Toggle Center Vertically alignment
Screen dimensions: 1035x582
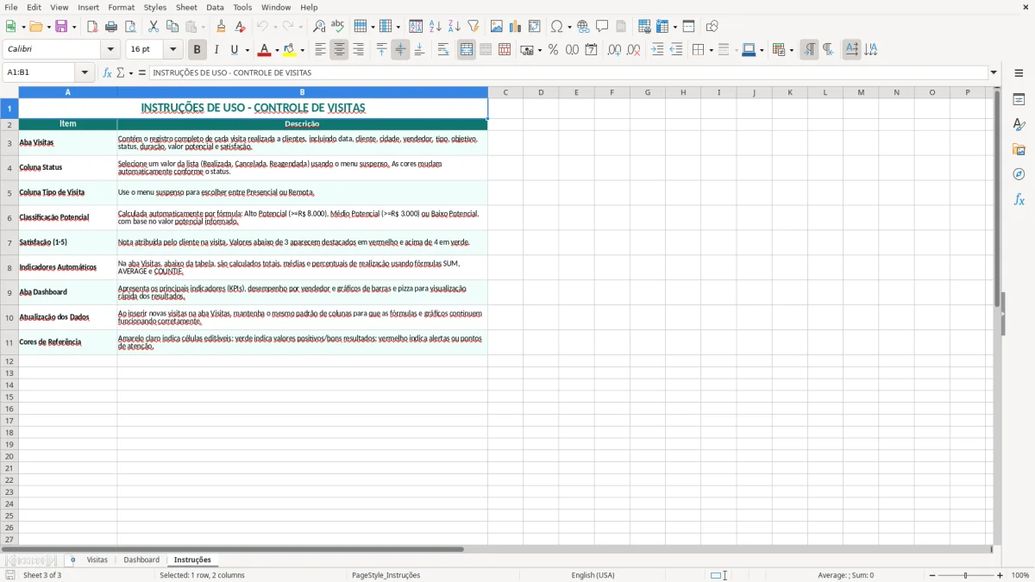tap(400, 50)
